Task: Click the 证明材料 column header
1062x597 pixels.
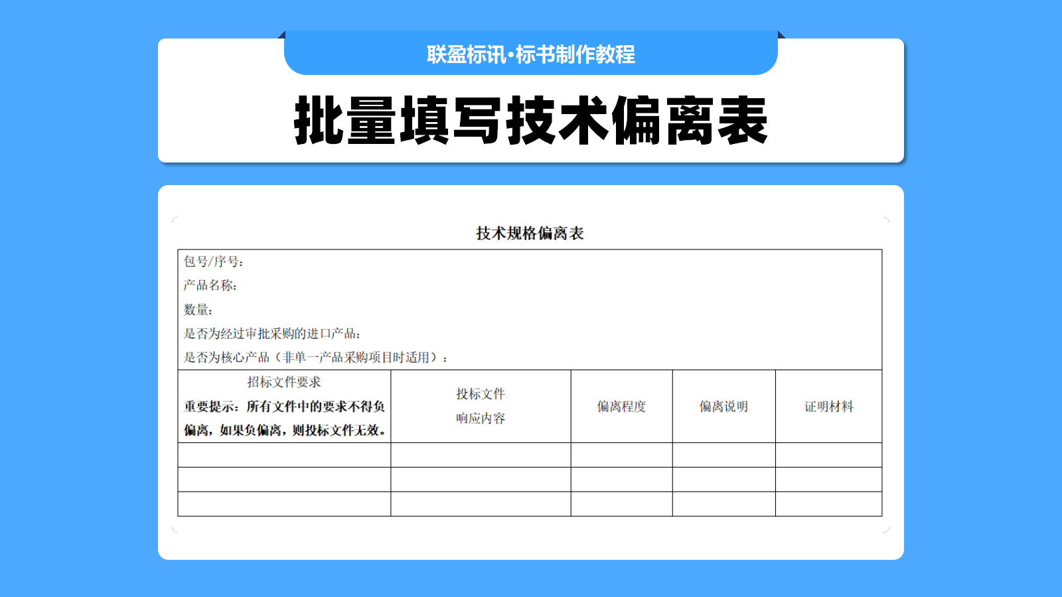Action: 829,407
